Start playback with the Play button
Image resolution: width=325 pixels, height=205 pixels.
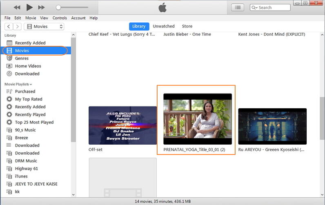29,7
